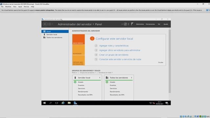The width and height of the screenshot is (210, 118).
Task: Open the Novedades tile
Action: (78, 50)
